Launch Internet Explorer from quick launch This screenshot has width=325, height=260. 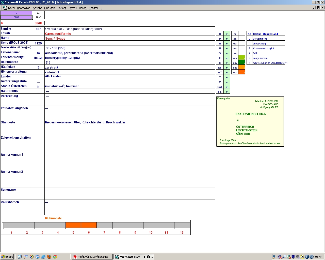pos(43,257)
